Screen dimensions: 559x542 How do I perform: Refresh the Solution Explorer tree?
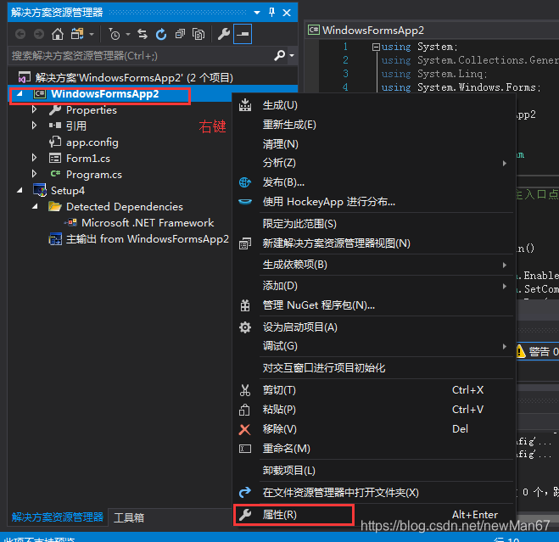tap(161, 34)
